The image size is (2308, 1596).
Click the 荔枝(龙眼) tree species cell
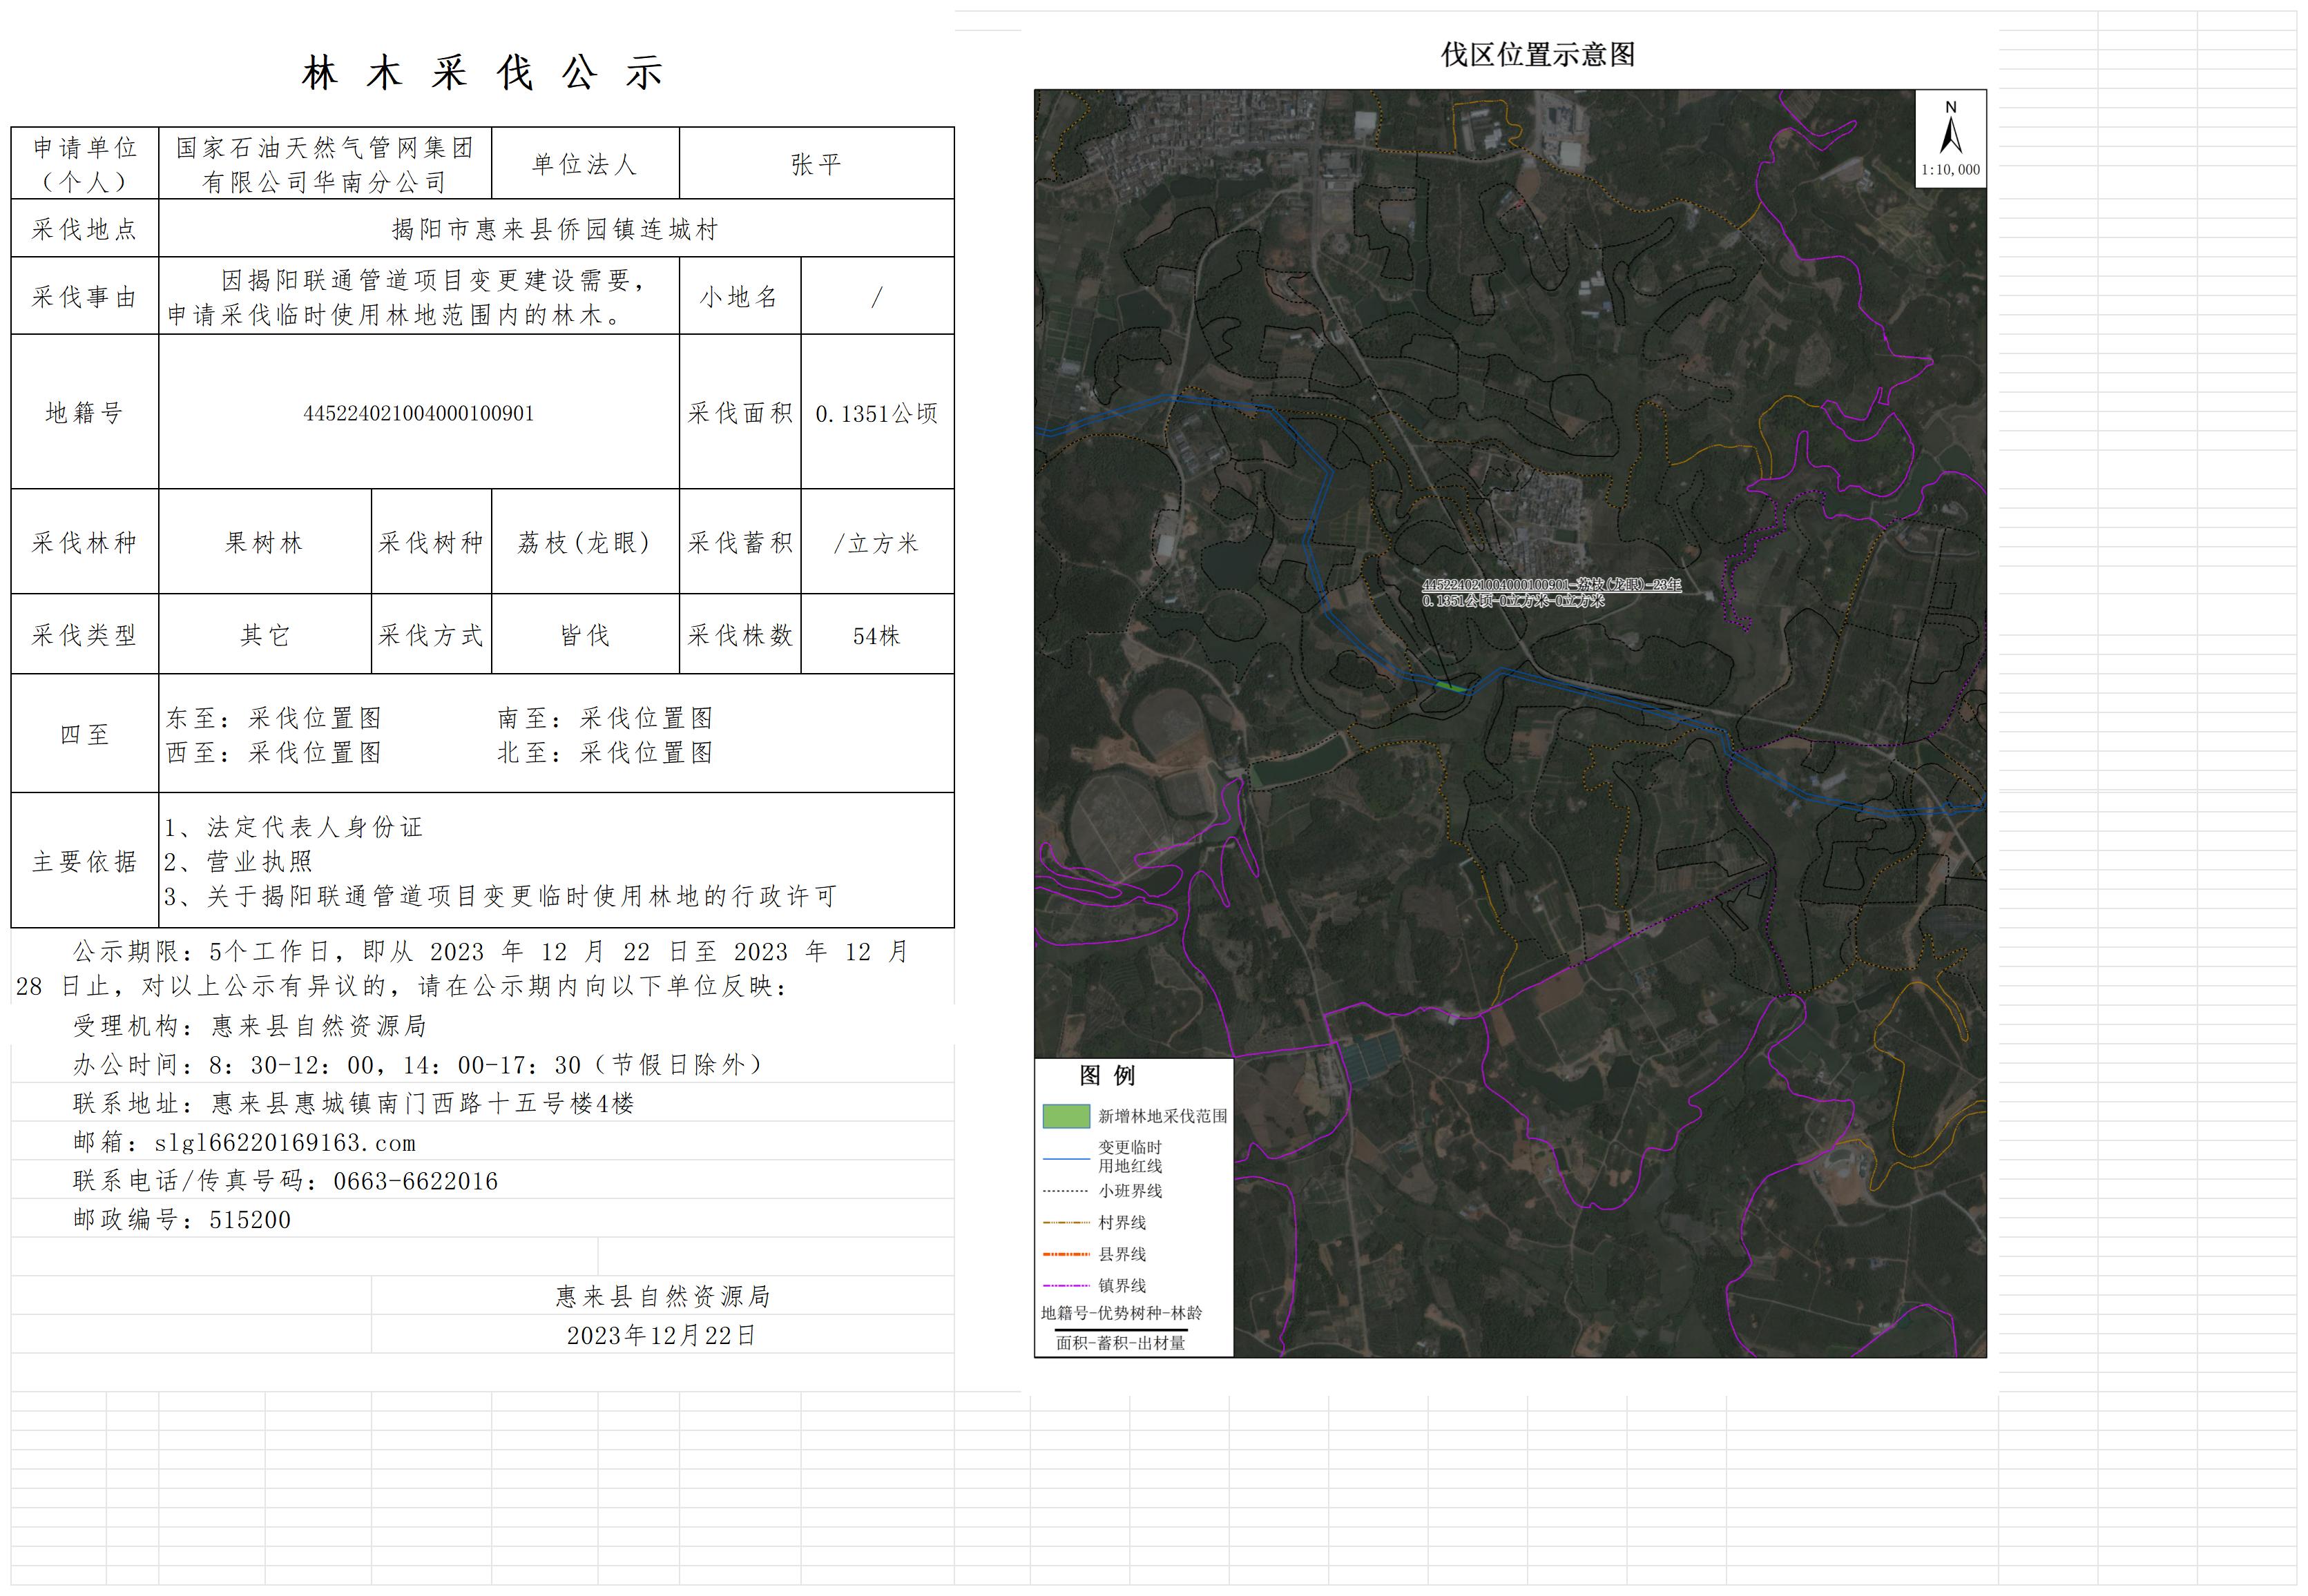(584, 543)
